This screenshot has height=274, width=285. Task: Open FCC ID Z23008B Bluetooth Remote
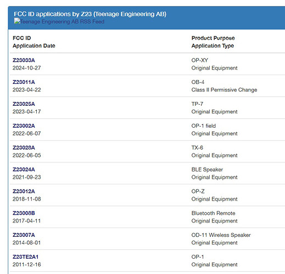(24, 213)
